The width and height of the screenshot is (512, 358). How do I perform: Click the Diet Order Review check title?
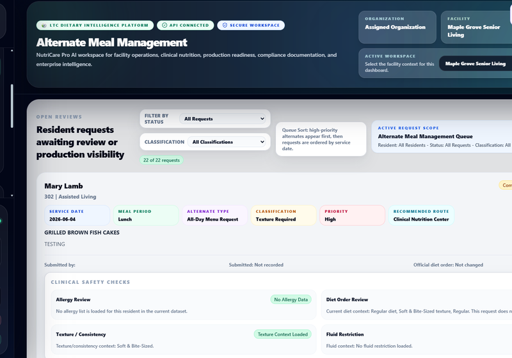click(x=347, y=300)
